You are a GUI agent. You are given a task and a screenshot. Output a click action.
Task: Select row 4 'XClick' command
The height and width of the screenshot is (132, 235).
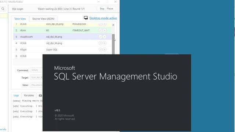(x=62, y=43)
